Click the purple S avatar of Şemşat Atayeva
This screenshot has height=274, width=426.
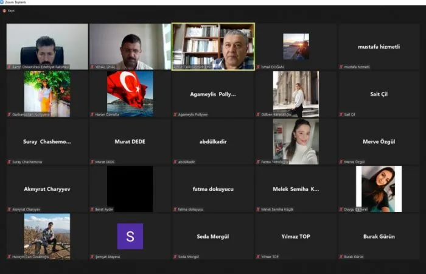point(130,236)
